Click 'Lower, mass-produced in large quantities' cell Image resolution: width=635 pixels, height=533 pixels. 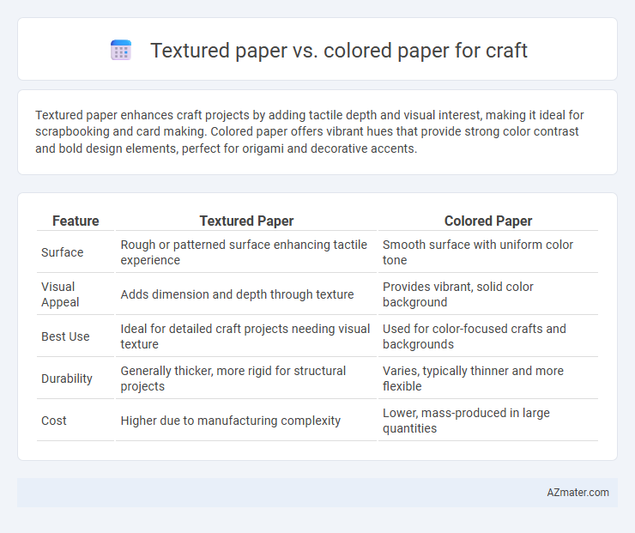pyautogui.click(x=488, y=421)
